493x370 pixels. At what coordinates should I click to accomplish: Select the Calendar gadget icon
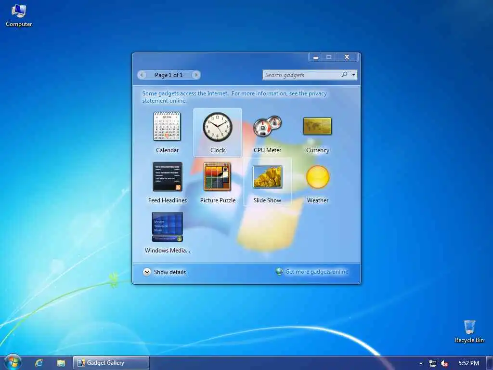coord(167,126)
